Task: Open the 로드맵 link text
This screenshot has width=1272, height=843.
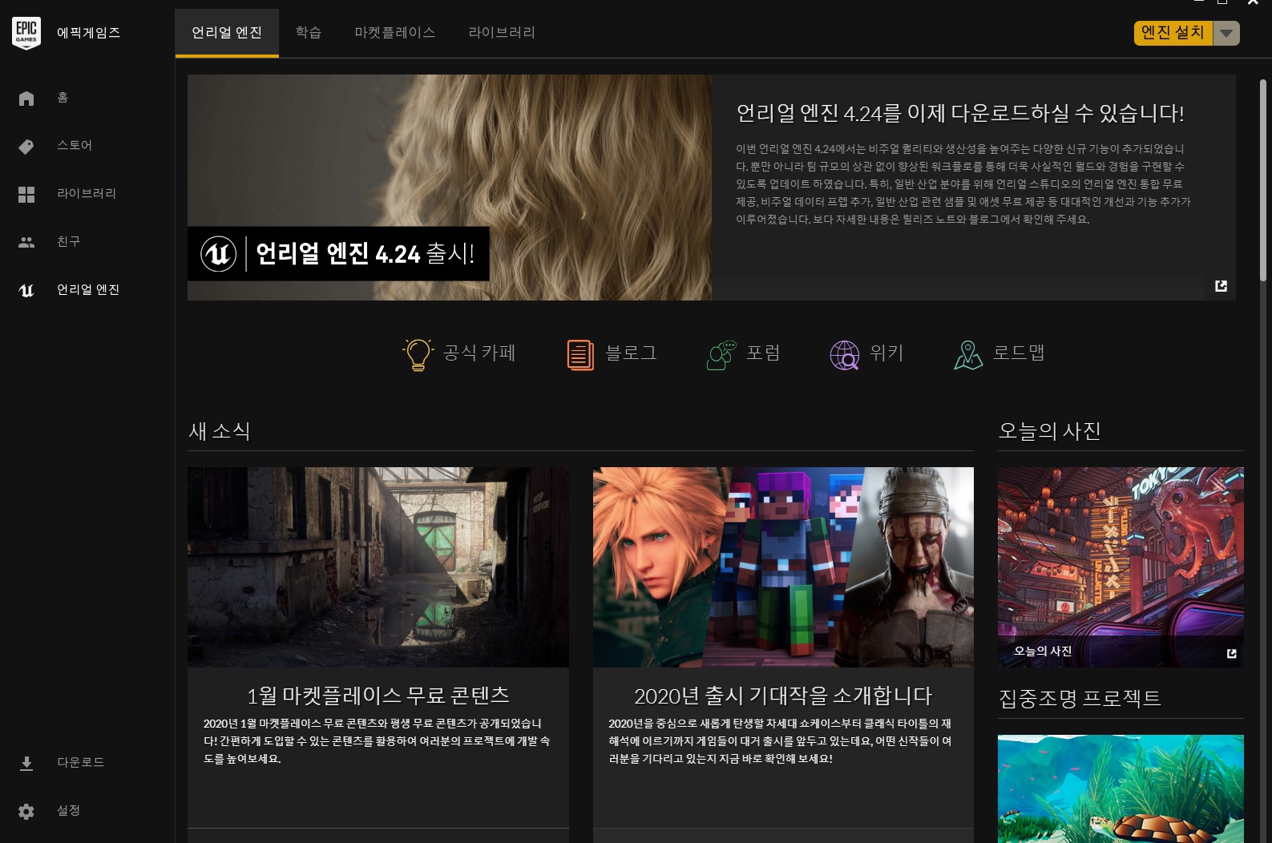Action: point(1019,353)
